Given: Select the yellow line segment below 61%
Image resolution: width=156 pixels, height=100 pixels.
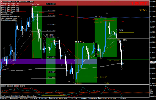Looking at the screenshot, I should click(x=130, y=42).
